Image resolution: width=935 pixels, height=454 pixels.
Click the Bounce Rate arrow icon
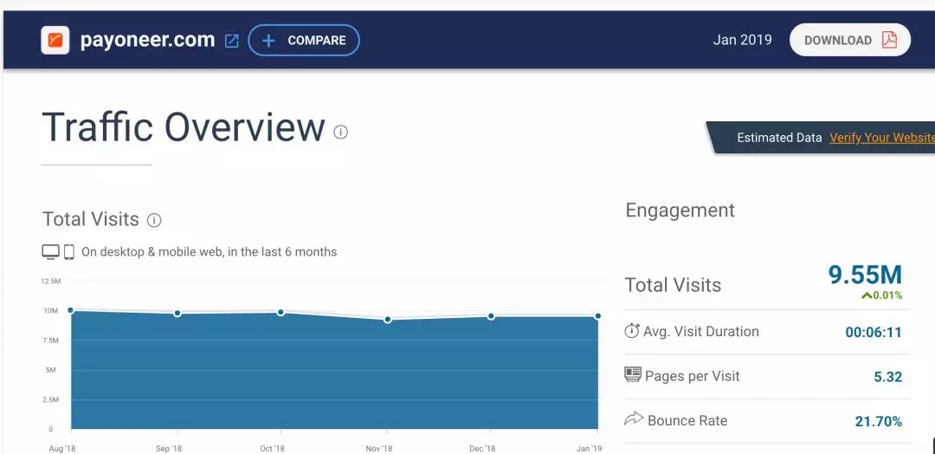point(633,419)
